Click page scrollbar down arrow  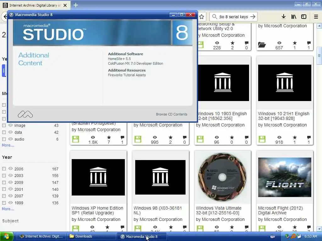tap(319, 229)
